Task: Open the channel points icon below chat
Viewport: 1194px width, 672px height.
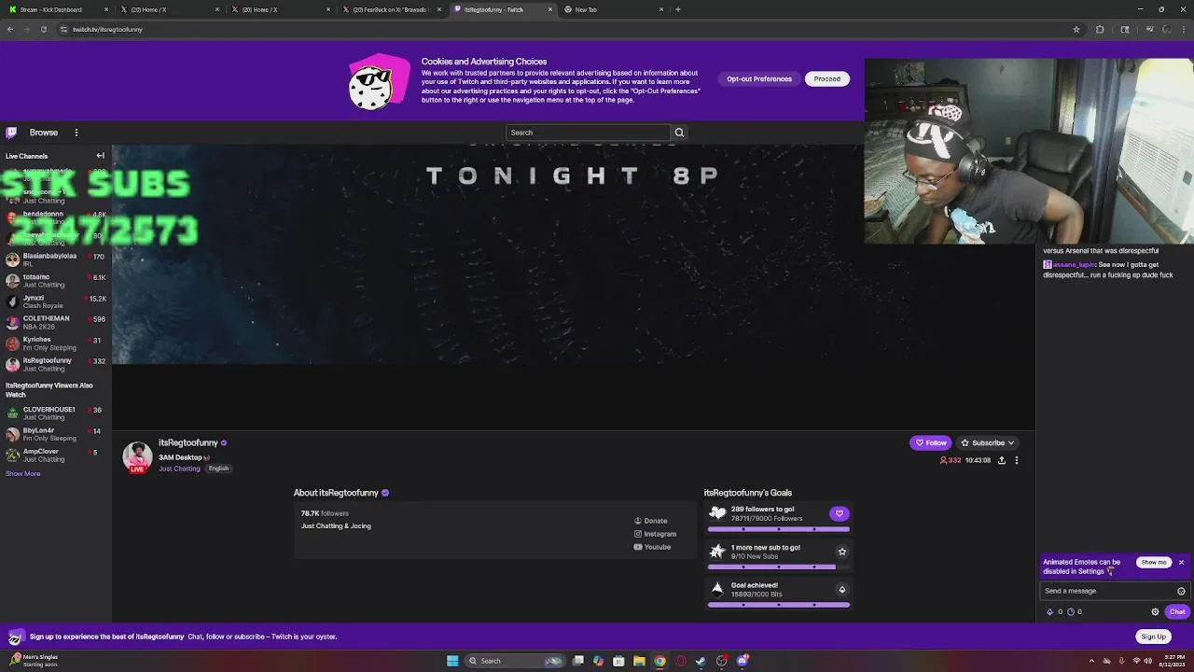Action: [x=1071, y=612]
